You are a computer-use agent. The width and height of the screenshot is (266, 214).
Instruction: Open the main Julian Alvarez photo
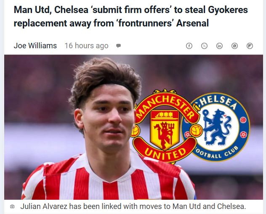(x=134, y=127)
